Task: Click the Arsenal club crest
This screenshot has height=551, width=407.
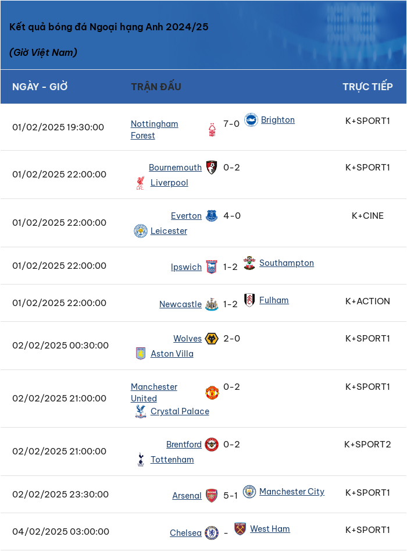Action: pyautogui.click(x=212, y=496)
